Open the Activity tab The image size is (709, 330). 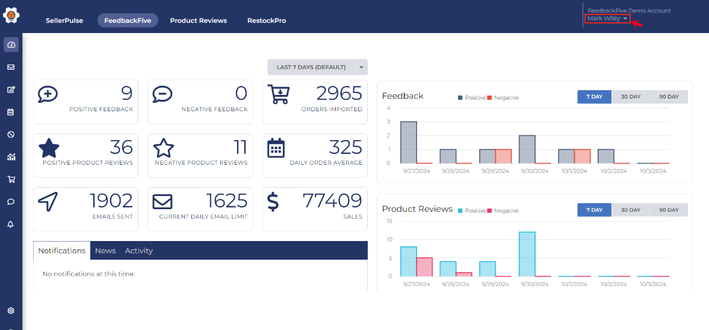pyautogui.click(x=139, y=251)
